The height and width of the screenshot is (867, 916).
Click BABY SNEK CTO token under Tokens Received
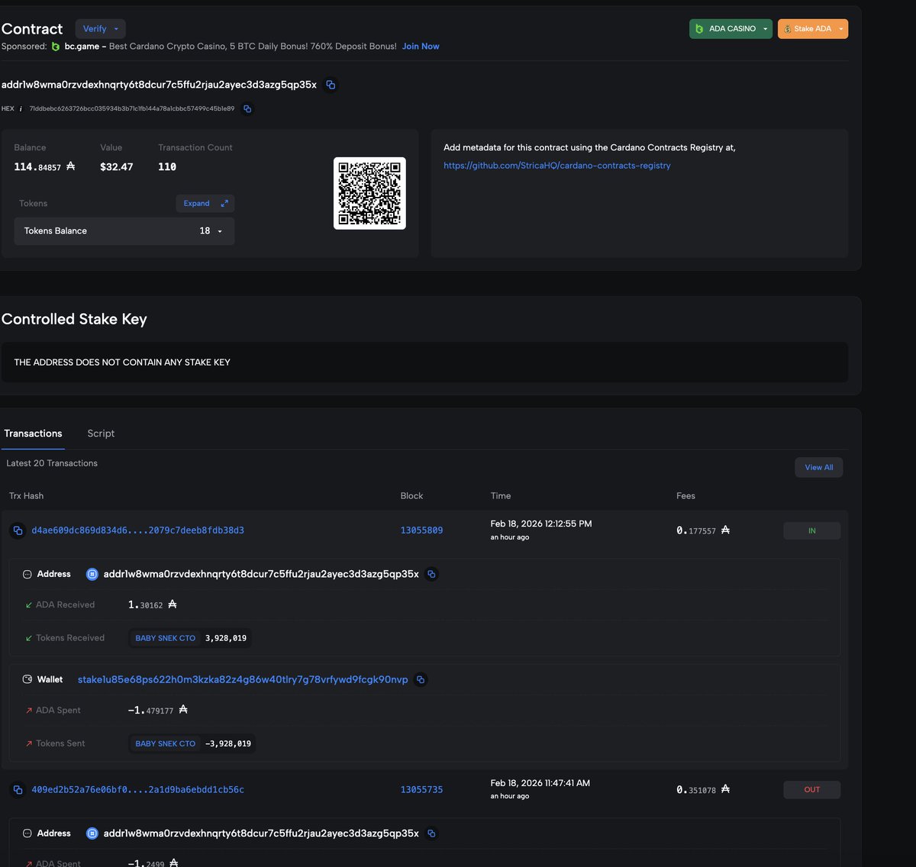[166, 638]
